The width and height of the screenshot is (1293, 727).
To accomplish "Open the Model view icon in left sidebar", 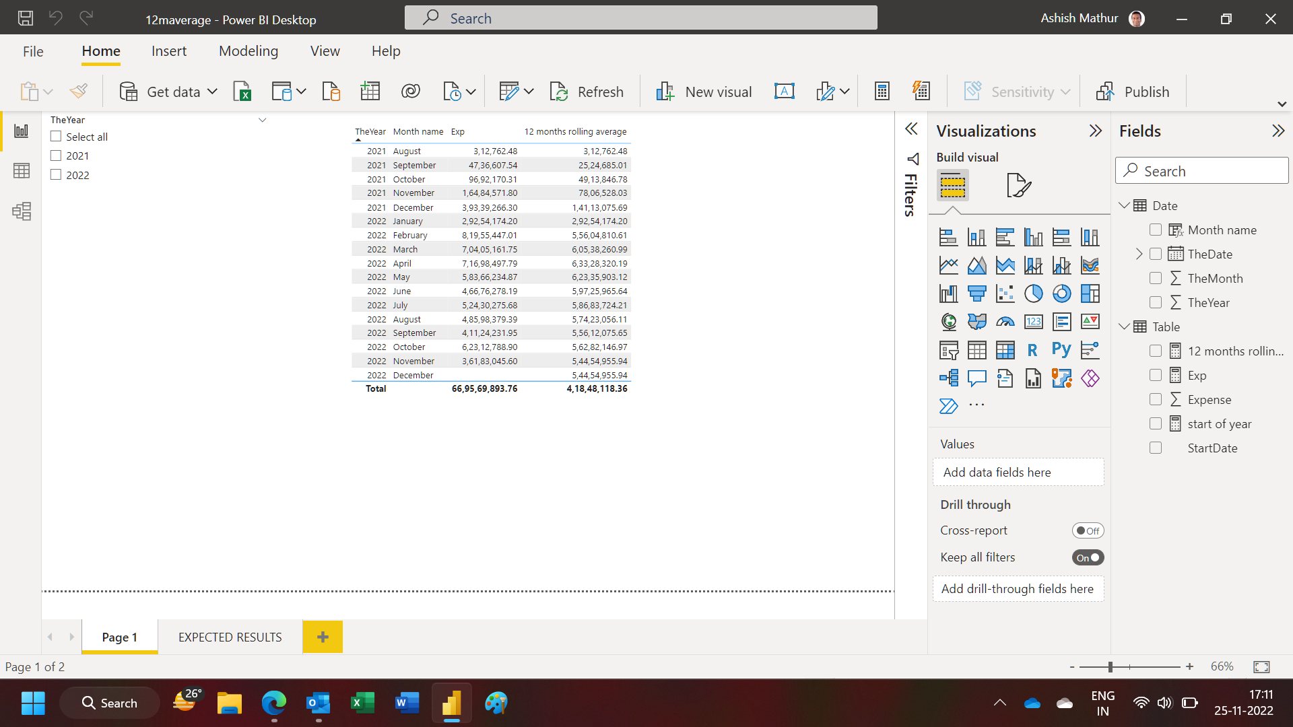I will (x=22, y=211).
